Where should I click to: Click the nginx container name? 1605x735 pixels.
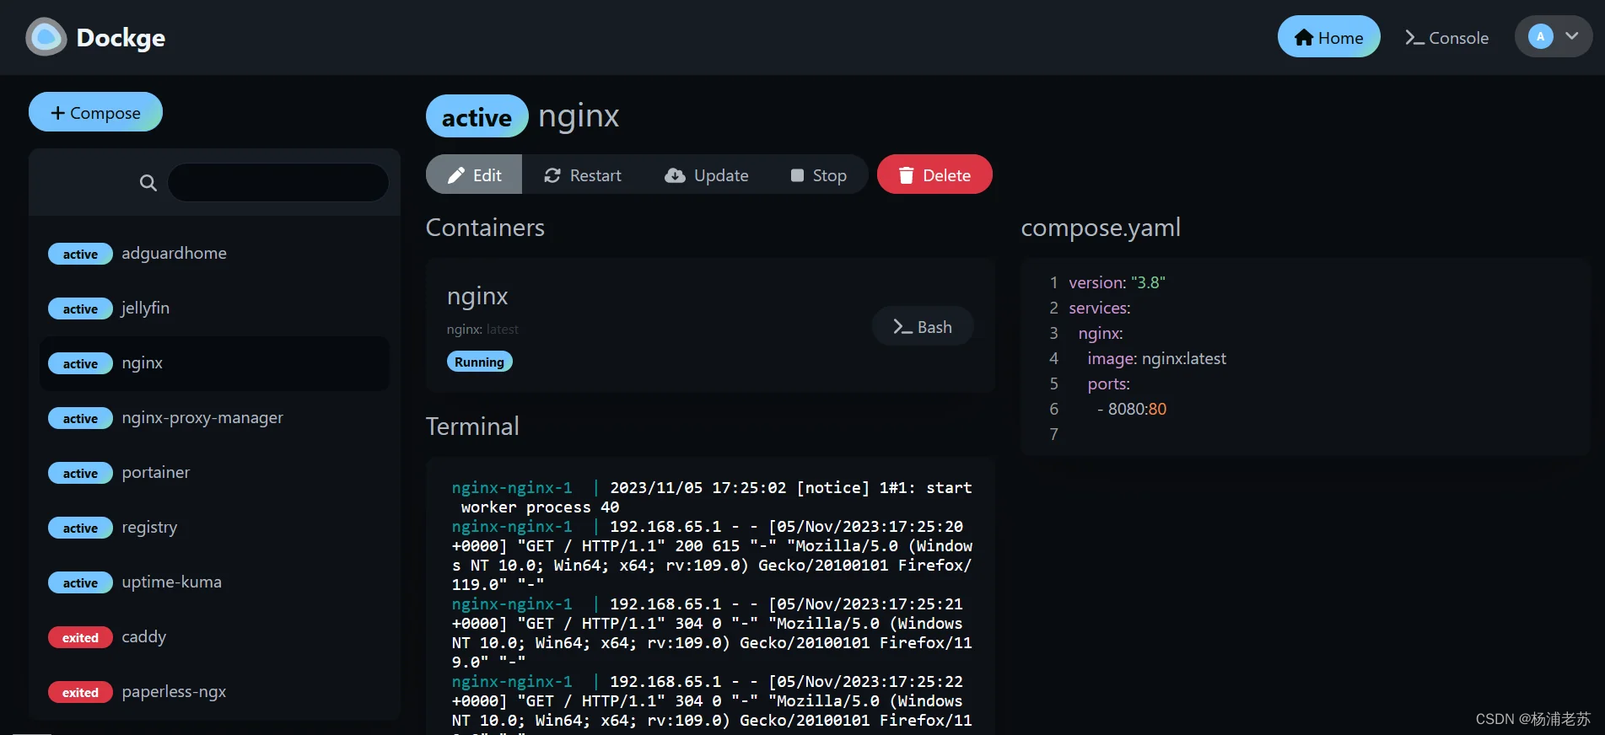[x=477, y=296]
